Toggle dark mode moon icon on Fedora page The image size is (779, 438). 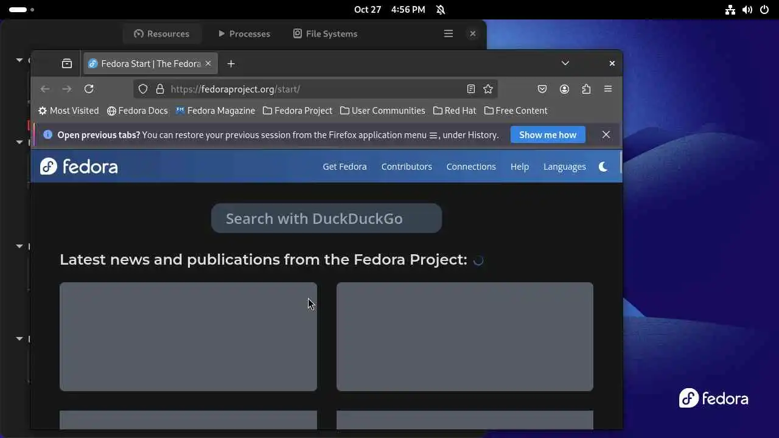(x=603, y=167)
